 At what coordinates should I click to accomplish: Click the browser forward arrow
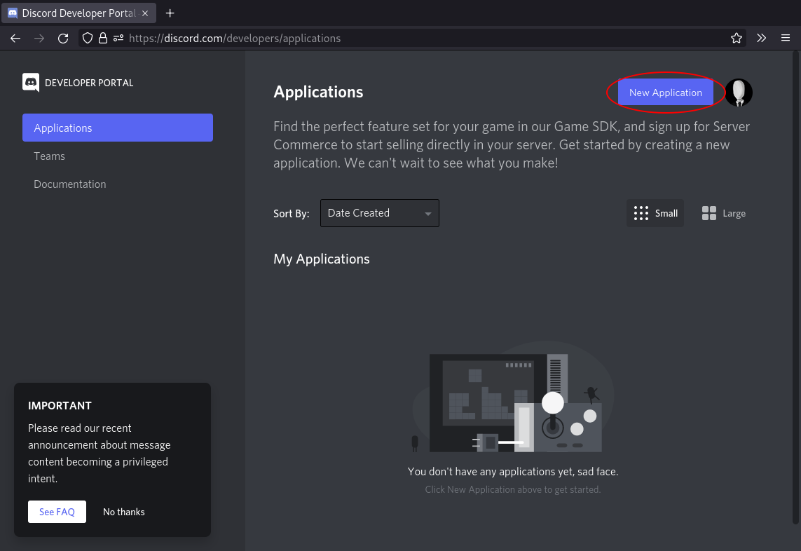click(39, 39)
